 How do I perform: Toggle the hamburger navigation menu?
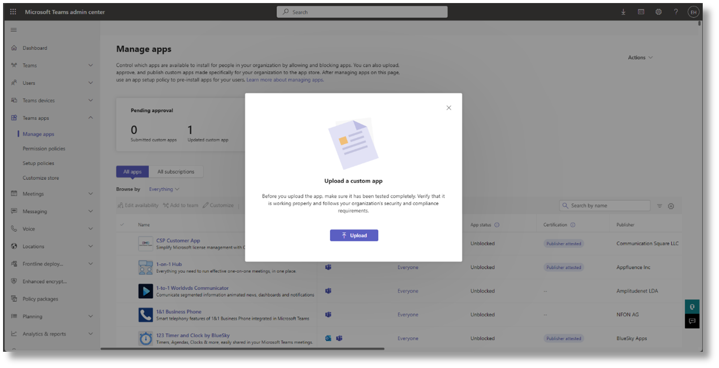coord(14,30)
